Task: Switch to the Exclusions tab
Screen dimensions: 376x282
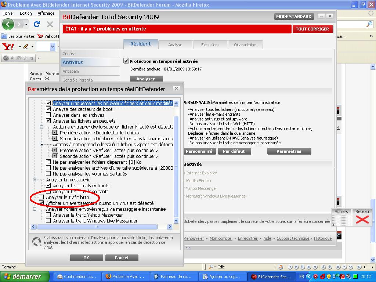Action: 210,45
